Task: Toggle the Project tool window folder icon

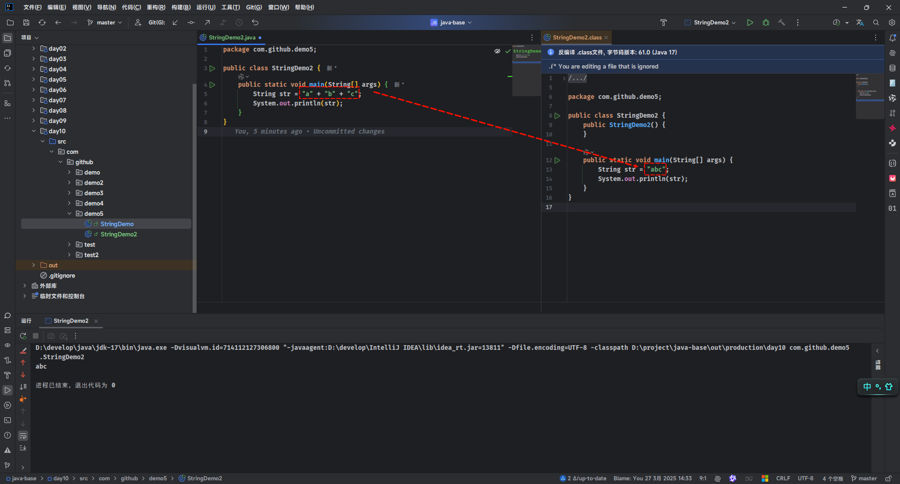Action: pos(7,38)
